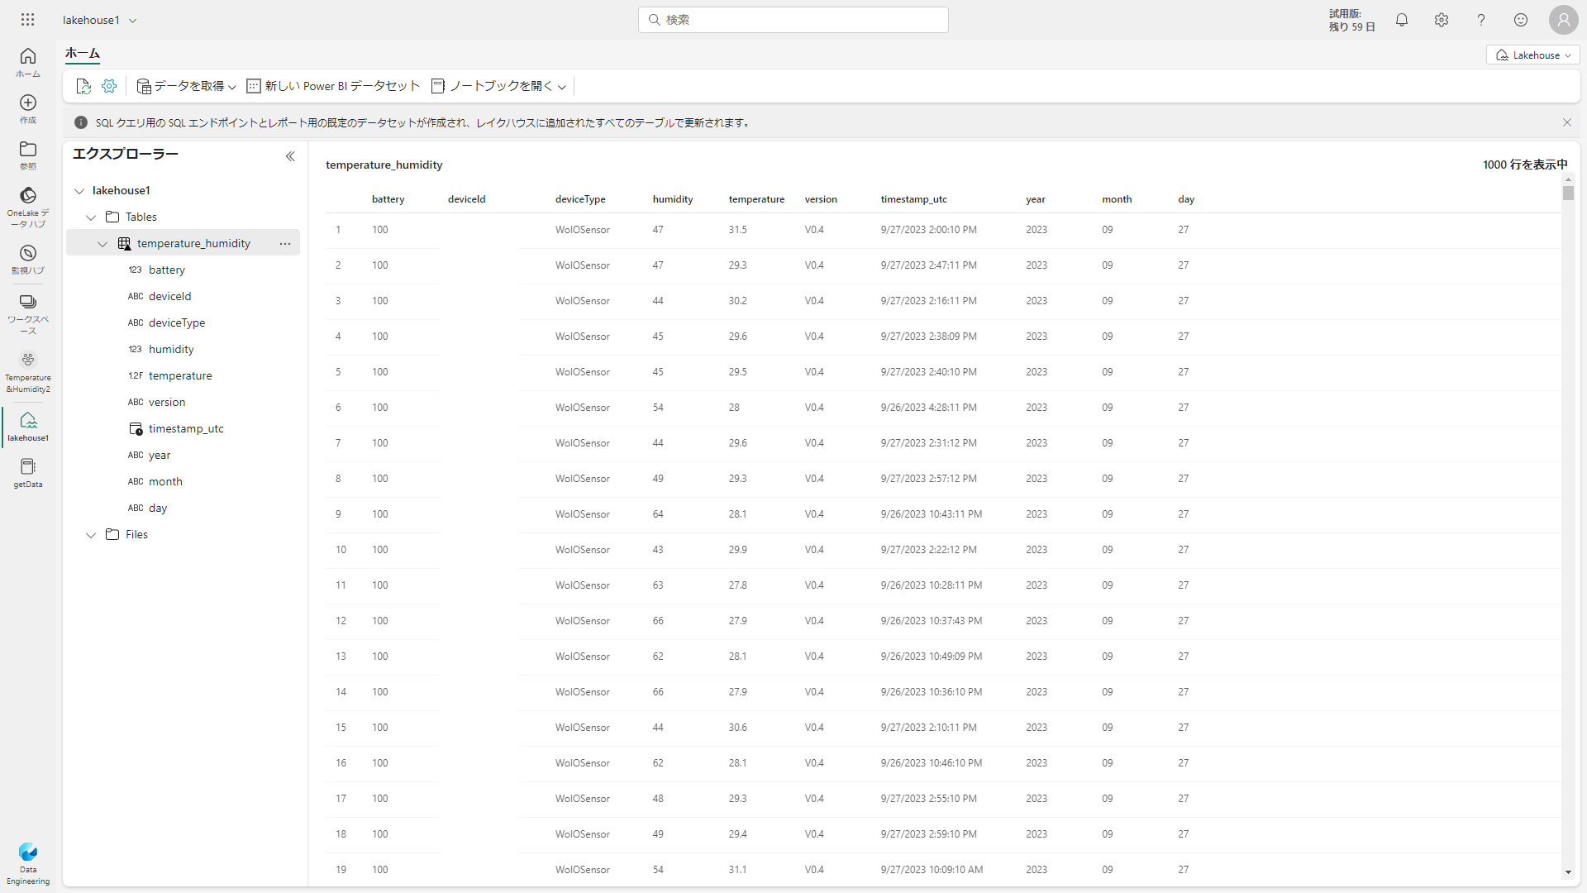Click timestamp 9/27/2023 2:00:10 PM cell
The height and width of the screenshot is (893, 1587).
click(x=928, y=230)
